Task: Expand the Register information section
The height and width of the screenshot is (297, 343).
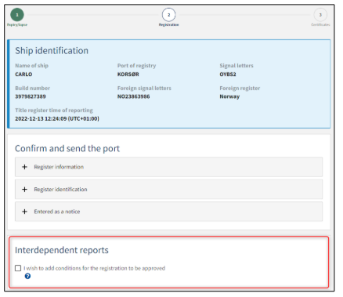Action: pos(168,167)
